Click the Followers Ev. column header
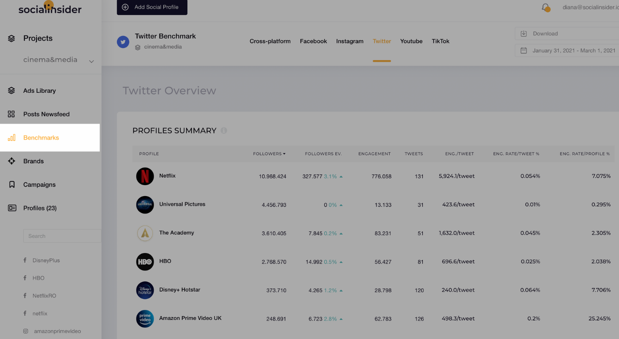 [x=323, y=154]
